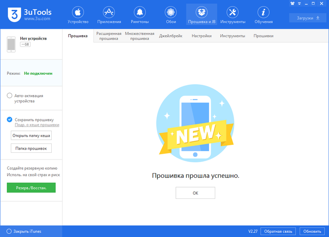
Task: Open the Настройки tab
Action: click(202, 36)
